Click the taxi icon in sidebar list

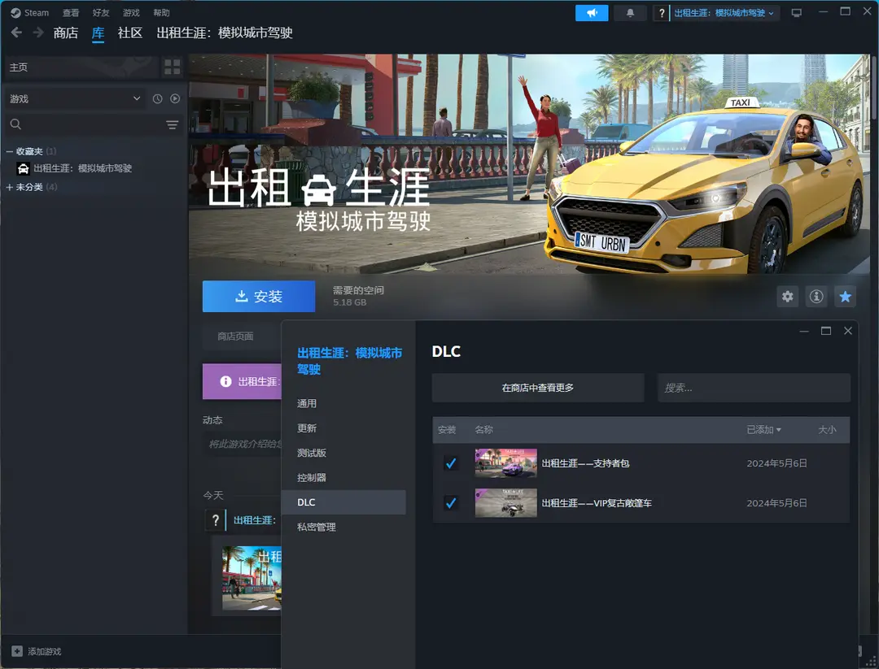pos(23,168)
